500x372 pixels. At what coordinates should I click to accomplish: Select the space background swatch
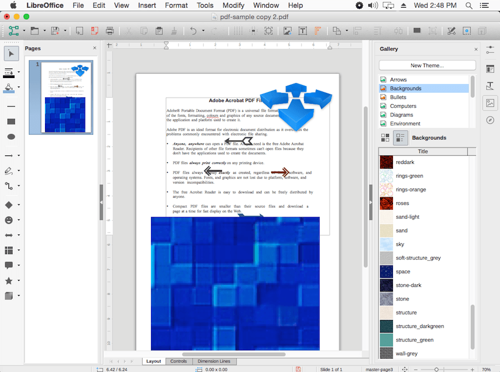pyautogui.click(x=386, y=271)
